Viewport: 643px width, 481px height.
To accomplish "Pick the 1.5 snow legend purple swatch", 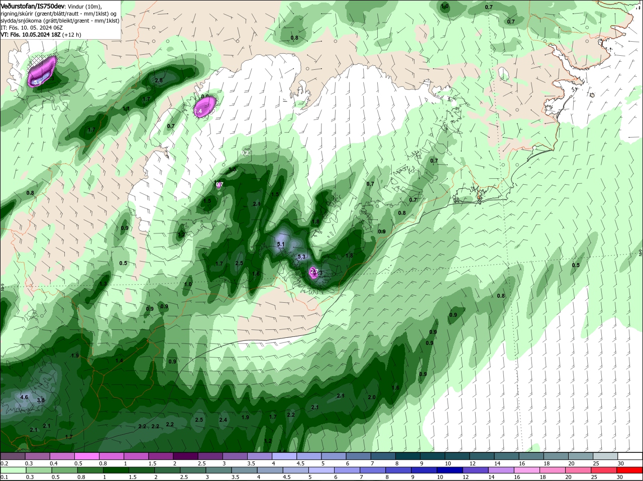I will pos(160,456).
